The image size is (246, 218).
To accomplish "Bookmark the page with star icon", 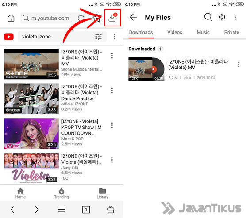I will point(96,18).
